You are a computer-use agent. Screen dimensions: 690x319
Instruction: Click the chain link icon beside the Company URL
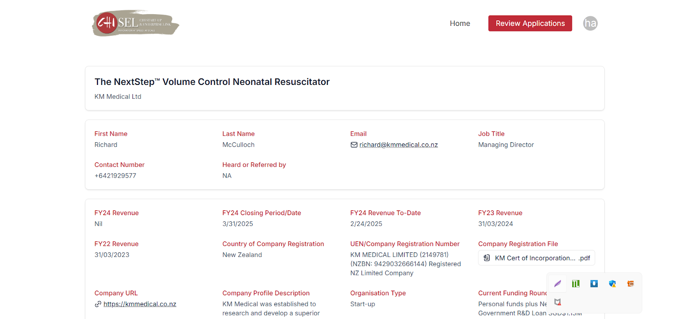click(98, 304)
